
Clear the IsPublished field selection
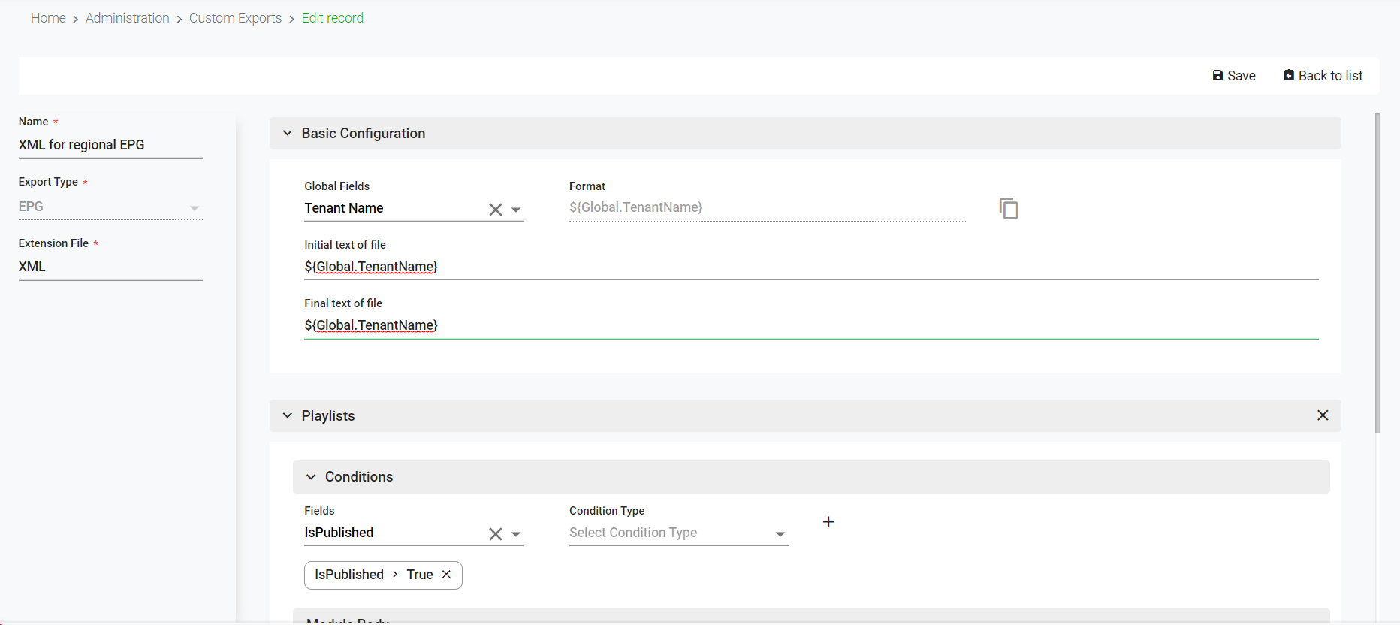(x=495, y=534)
